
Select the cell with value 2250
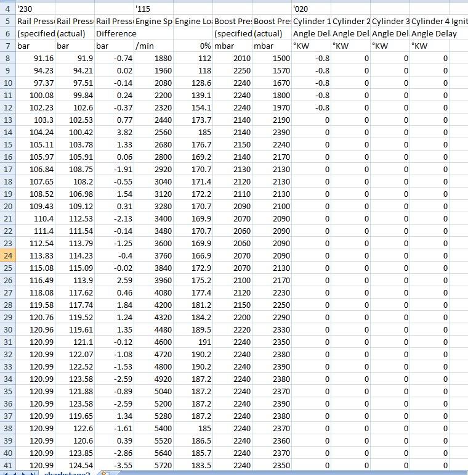(233, 70)
